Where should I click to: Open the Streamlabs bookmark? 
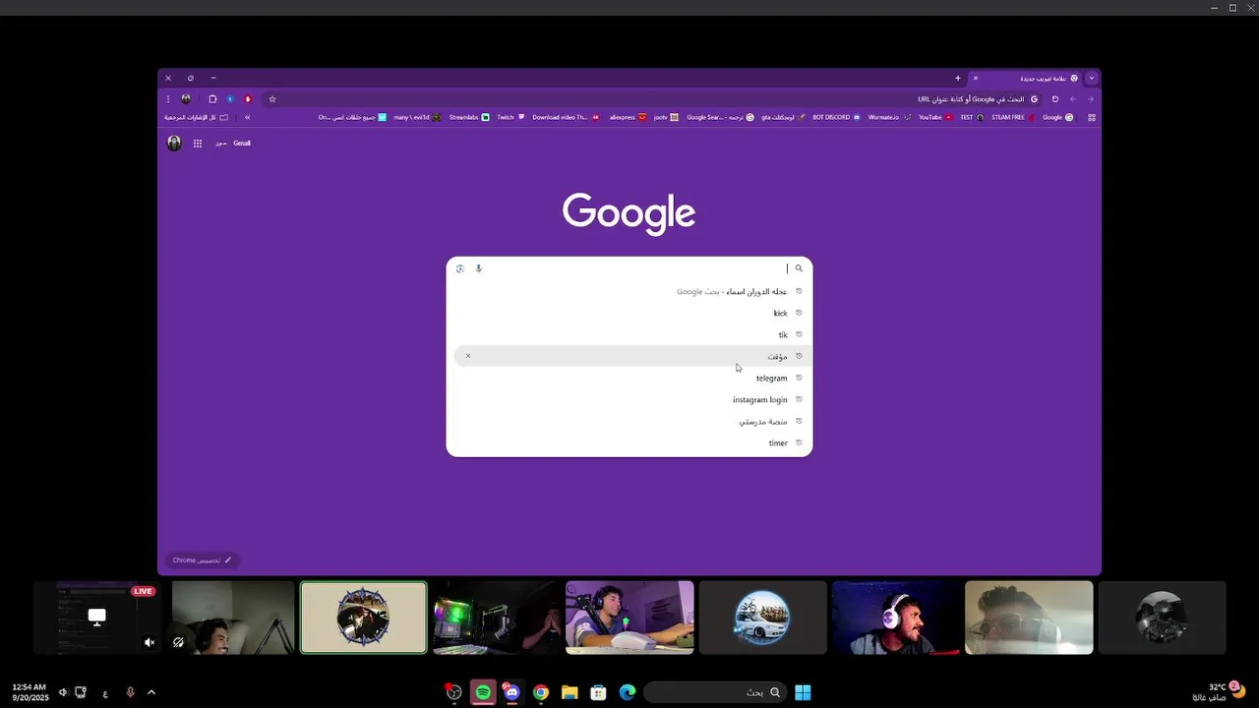click(469, 117)
